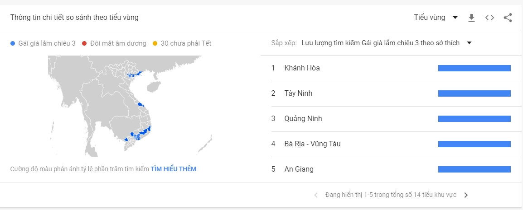This screenshot has width=523, height=210.
Task: Select the red Đôi mắt âm dương legend dot
Action: point(84,43)
